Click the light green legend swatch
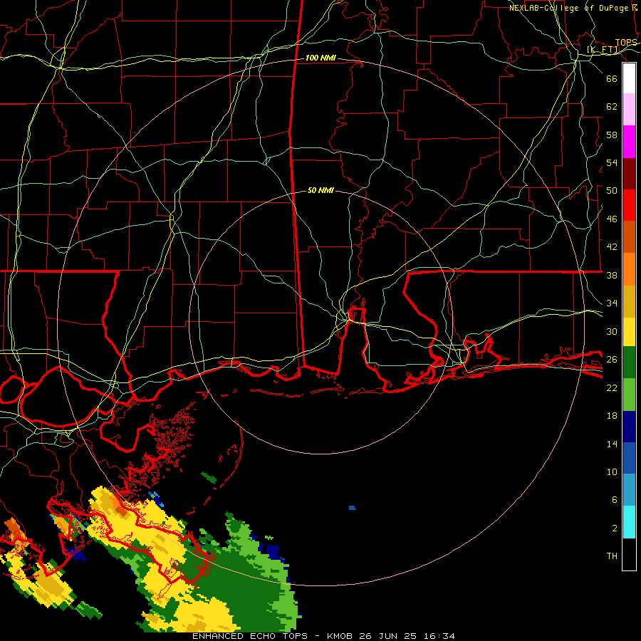Screen dimensions: 641x641 point(629,395)
